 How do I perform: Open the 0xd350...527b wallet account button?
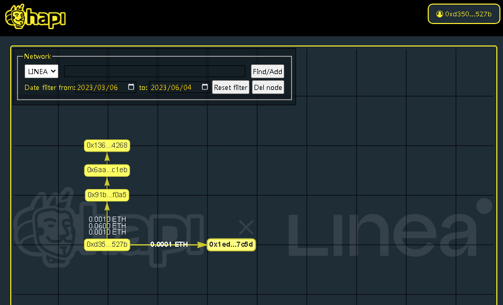click(x=464, y=14)
